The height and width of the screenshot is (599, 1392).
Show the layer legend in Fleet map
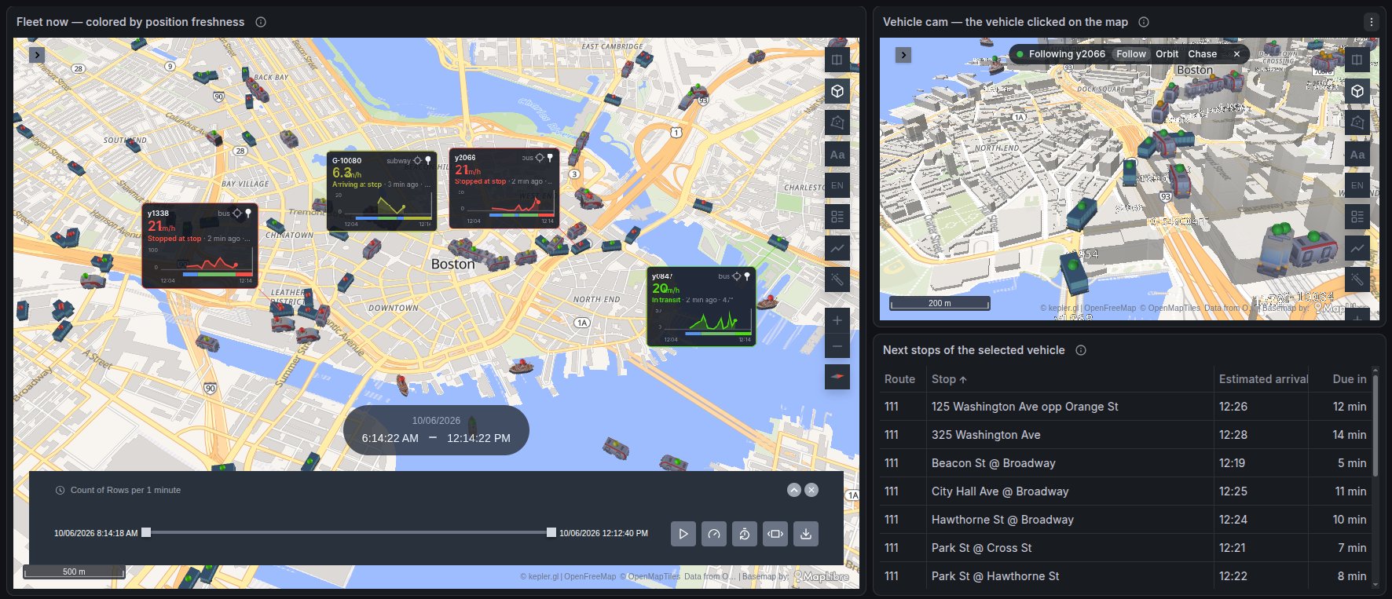coord(837,217)
